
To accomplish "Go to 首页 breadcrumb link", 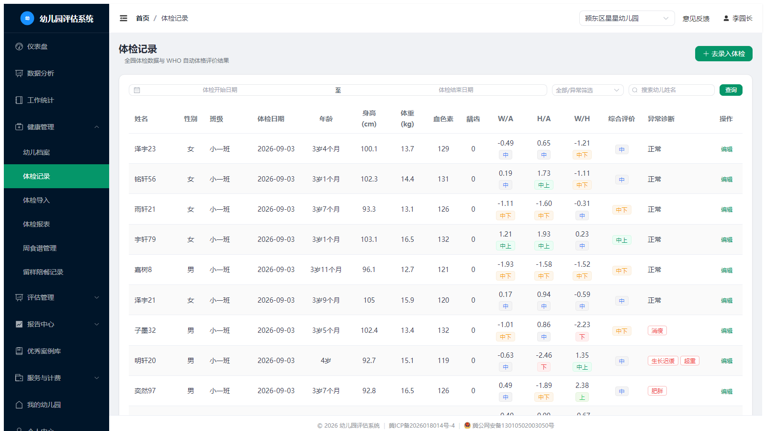I will 142,18.
